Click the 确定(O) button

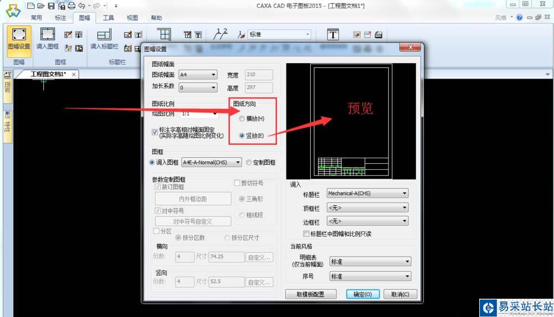(x=363, y=294)
